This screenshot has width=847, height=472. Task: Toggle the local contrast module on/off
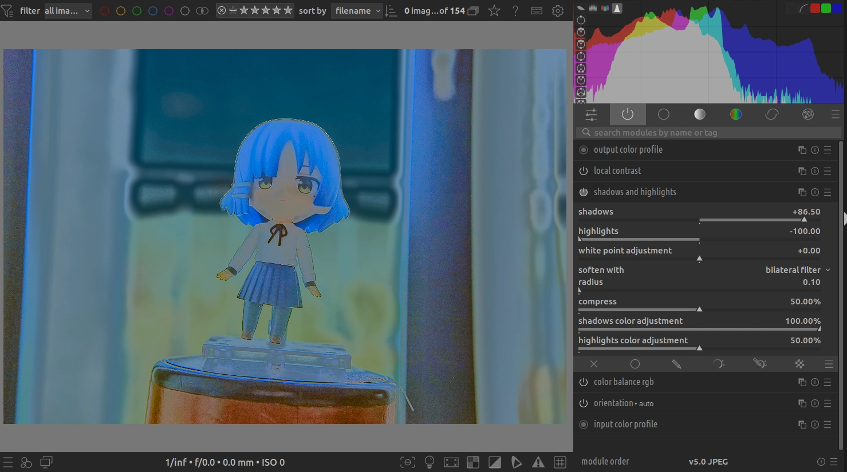[584, 171]
